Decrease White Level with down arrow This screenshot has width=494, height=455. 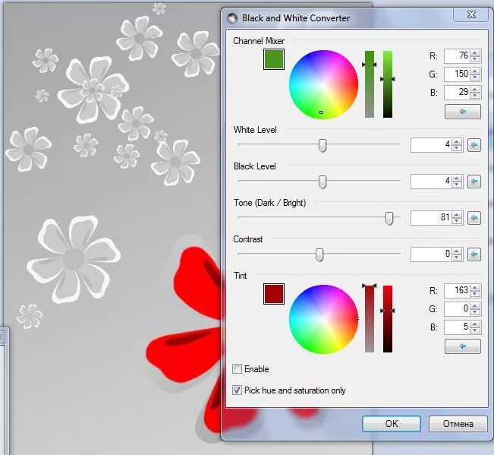457,149
